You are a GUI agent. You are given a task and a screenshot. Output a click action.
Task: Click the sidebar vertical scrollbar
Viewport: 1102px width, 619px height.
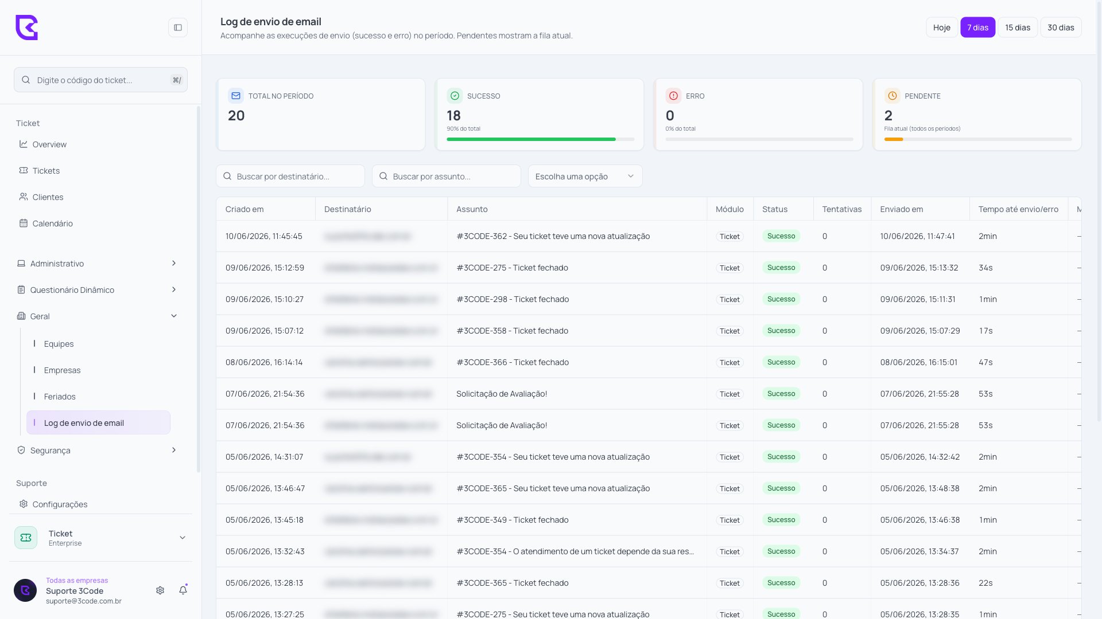point(199,289)
